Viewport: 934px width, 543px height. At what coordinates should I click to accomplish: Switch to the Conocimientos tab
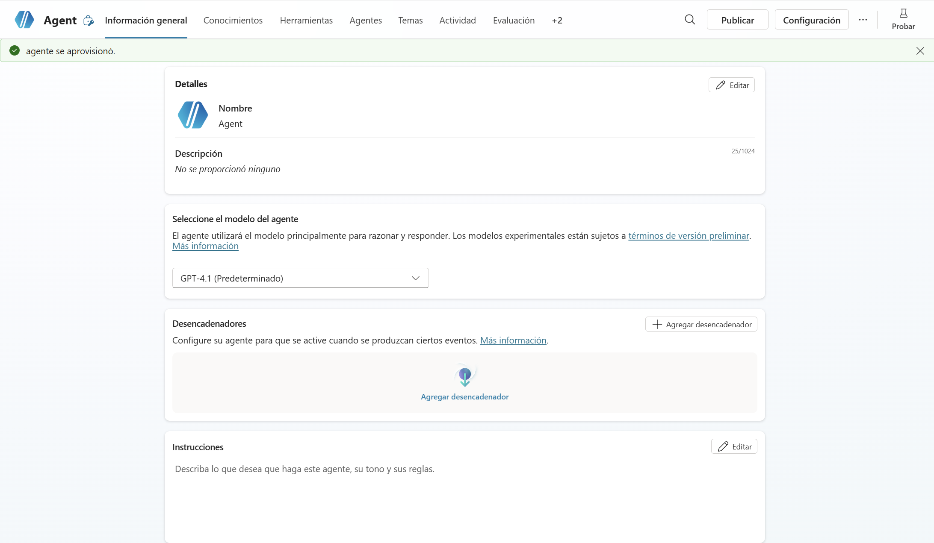point(233,21)
